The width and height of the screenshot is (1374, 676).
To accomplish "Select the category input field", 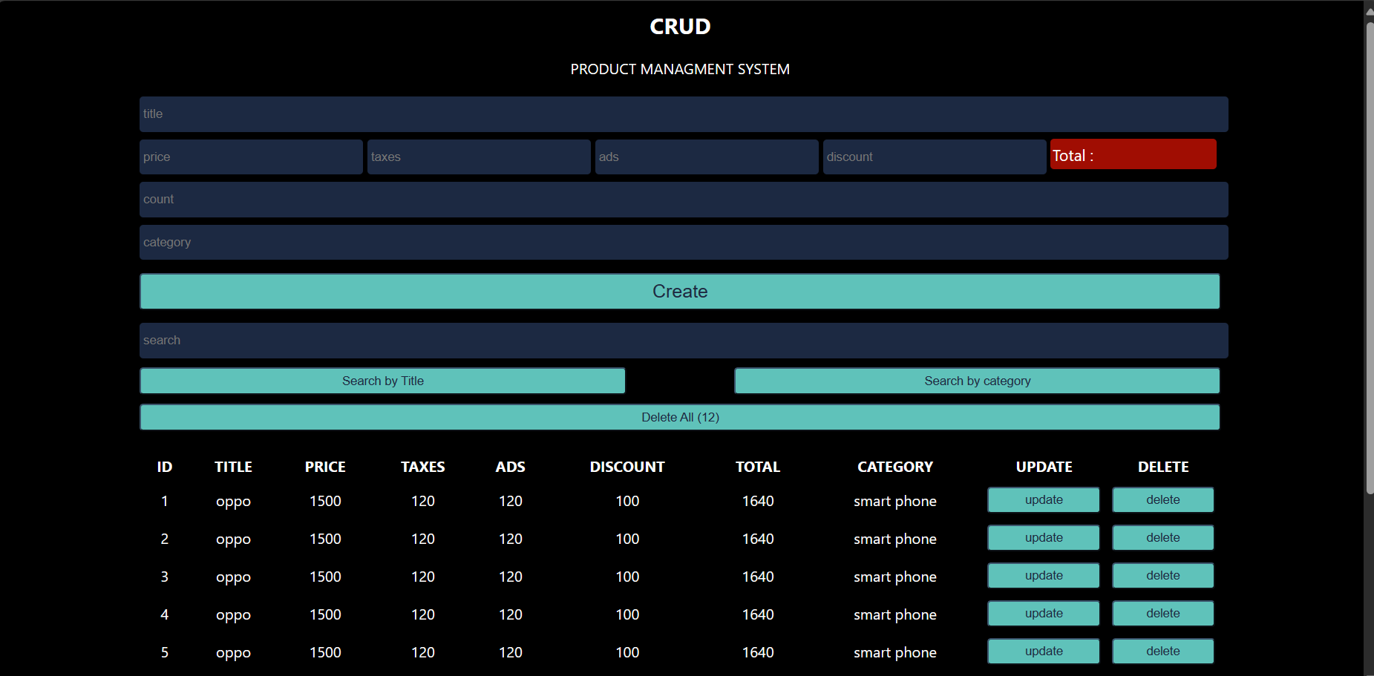I will (x=684, y=243).
